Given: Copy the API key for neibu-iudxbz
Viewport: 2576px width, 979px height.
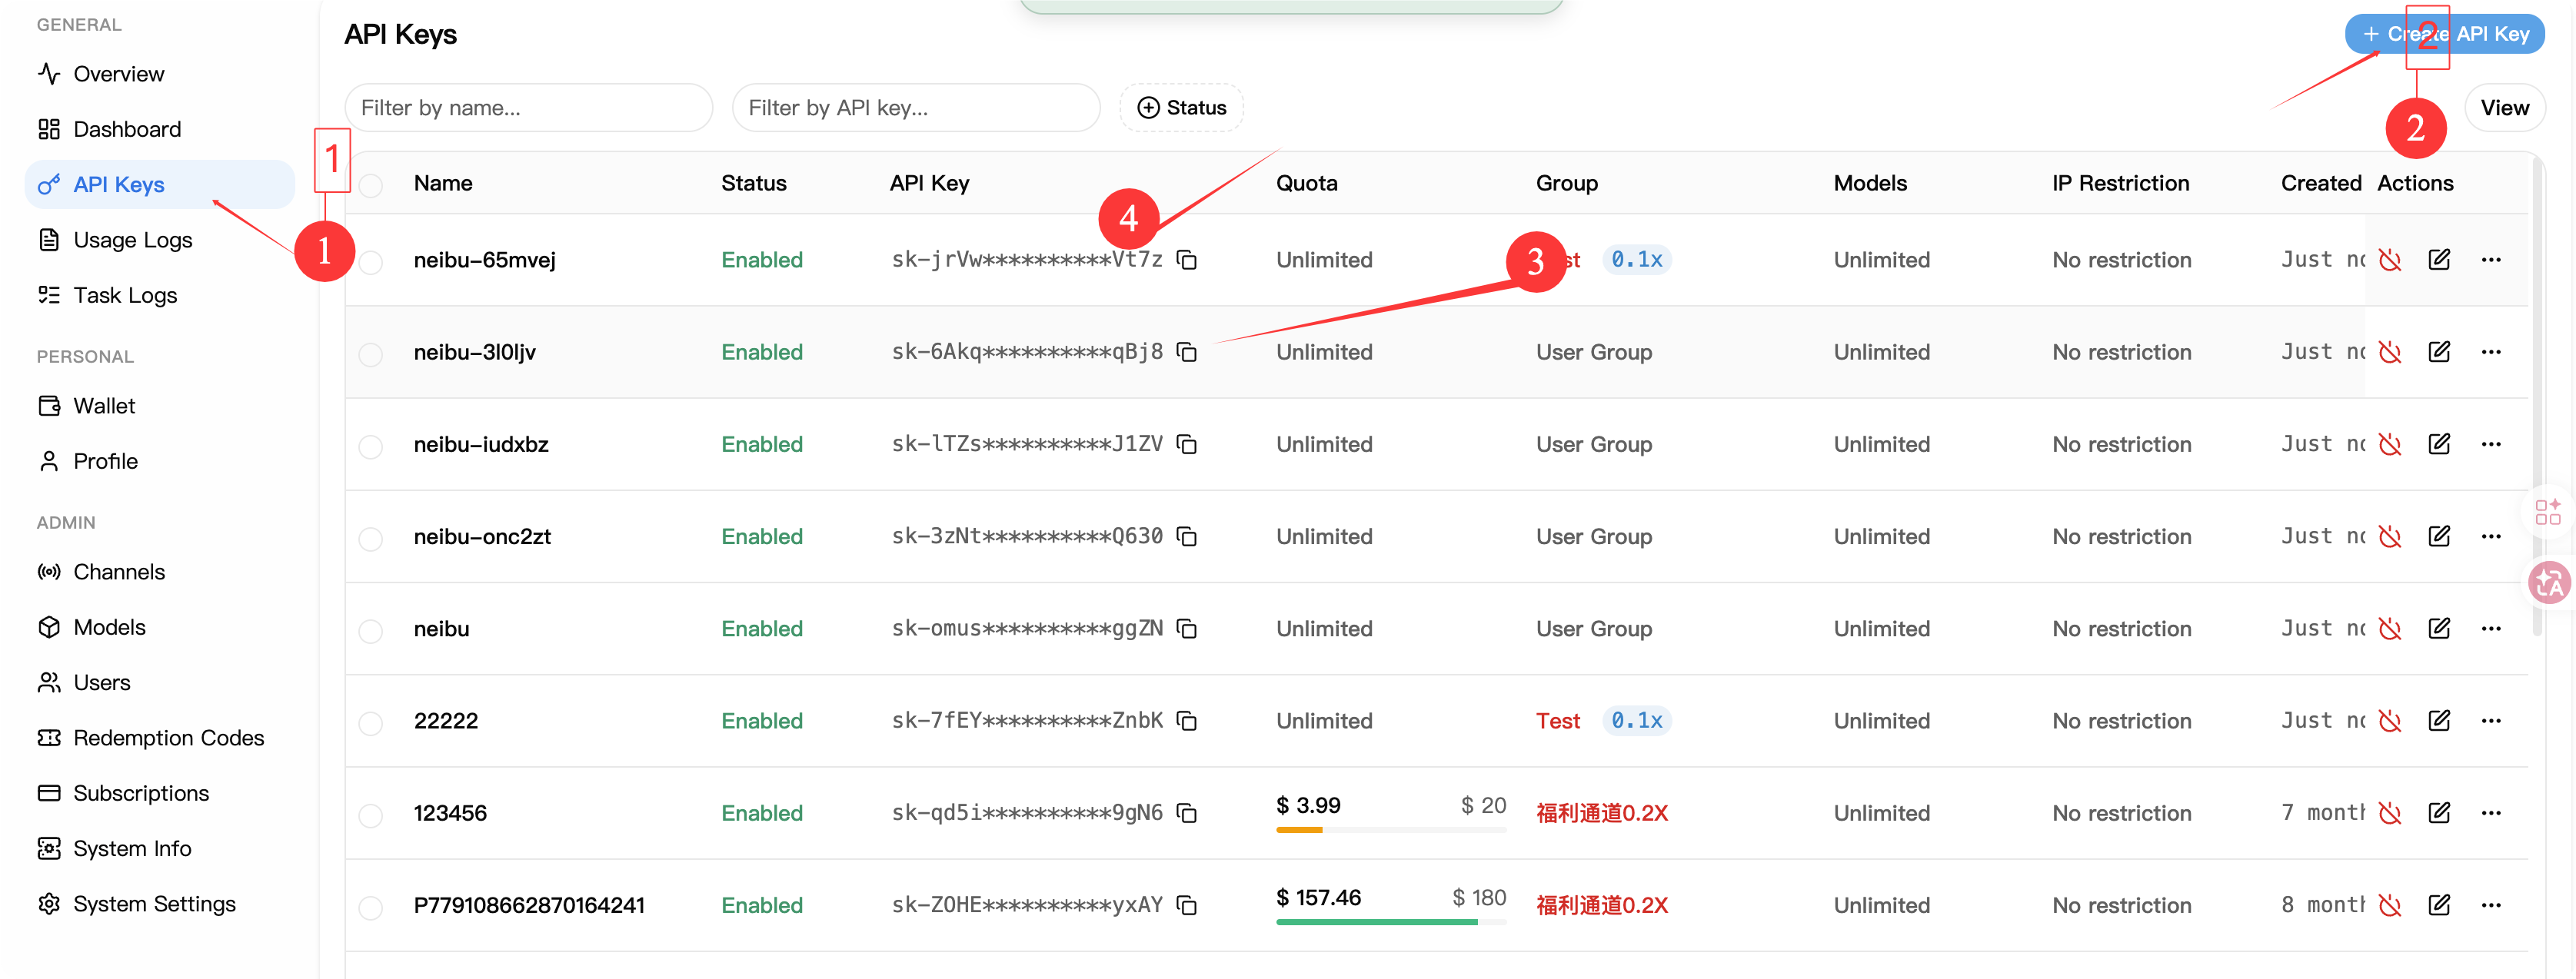Looking at the screenshot, I should (x=1187, y=443).
